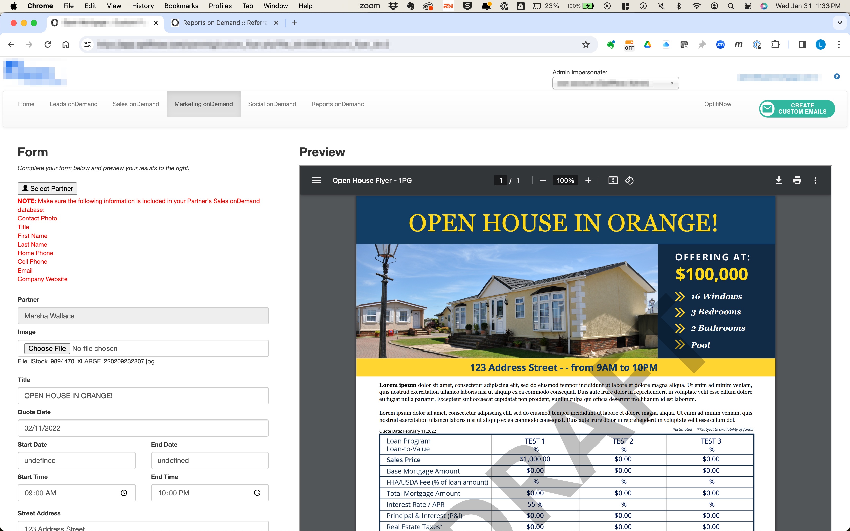Expand the Admin Impersonate dropdown
The width and height of the screenshot is (850, 531).
tap(615, 83)
